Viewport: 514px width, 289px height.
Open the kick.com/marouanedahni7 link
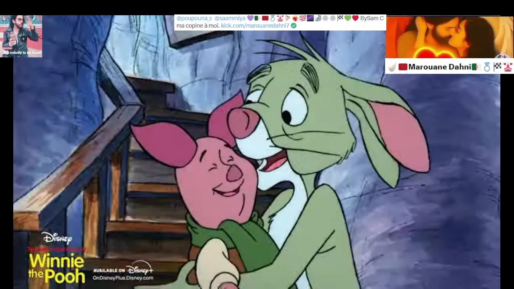click(255, 26)
